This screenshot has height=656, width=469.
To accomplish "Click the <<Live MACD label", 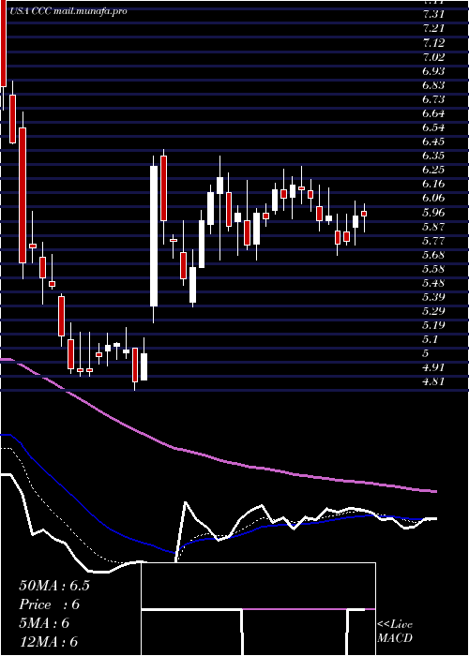I will (395, 632).
